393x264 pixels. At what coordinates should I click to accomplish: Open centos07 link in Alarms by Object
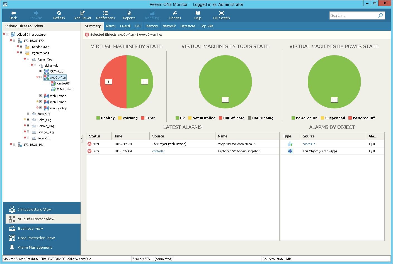coord(309,144)
